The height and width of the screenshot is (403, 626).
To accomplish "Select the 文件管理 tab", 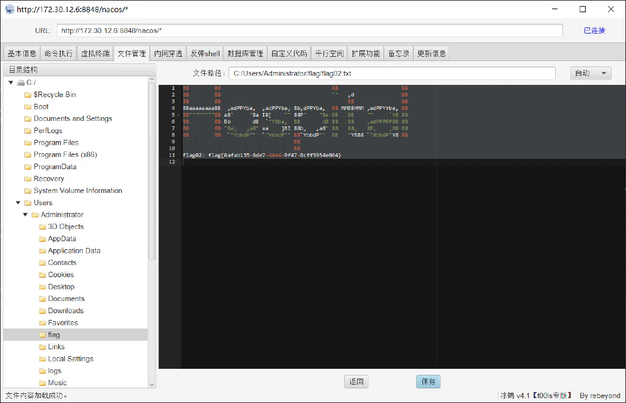I will (x=132, y=53).
